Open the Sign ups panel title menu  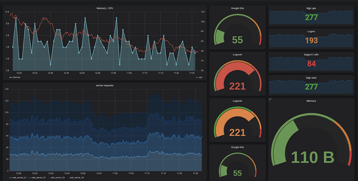pos(311,8)
